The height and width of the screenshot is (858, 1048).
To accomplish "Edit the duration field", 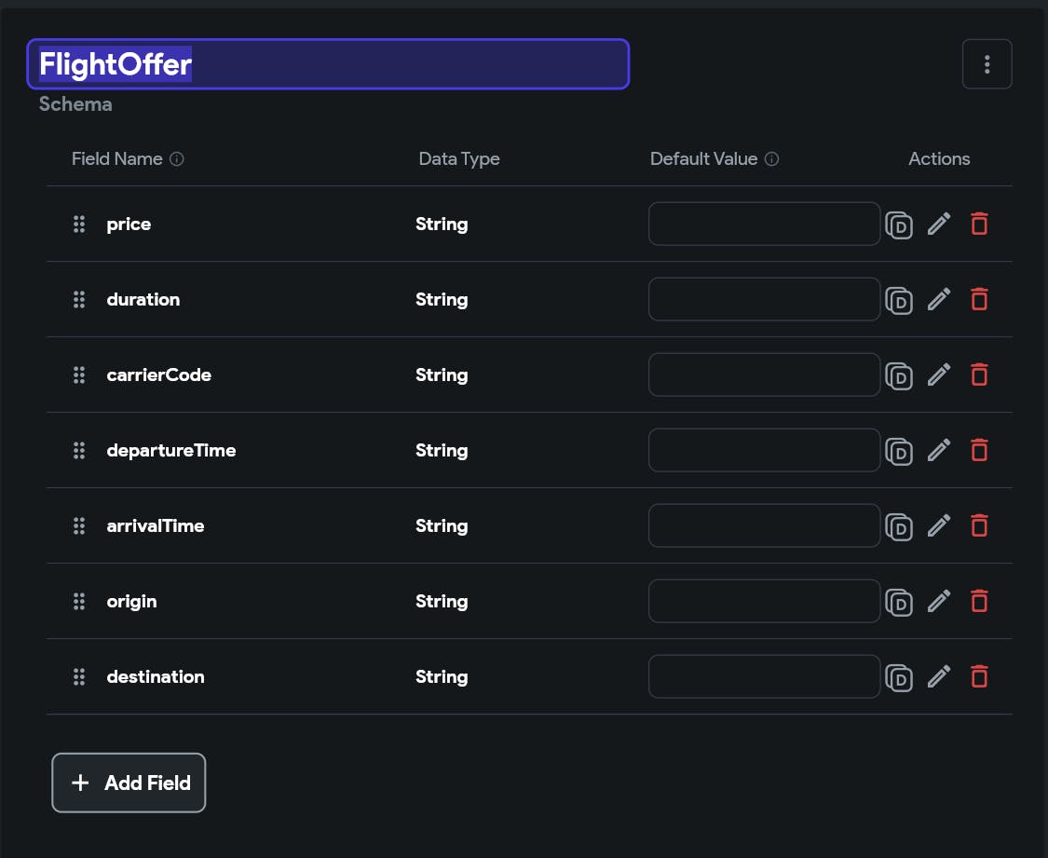I will click(x=939, y=300).
